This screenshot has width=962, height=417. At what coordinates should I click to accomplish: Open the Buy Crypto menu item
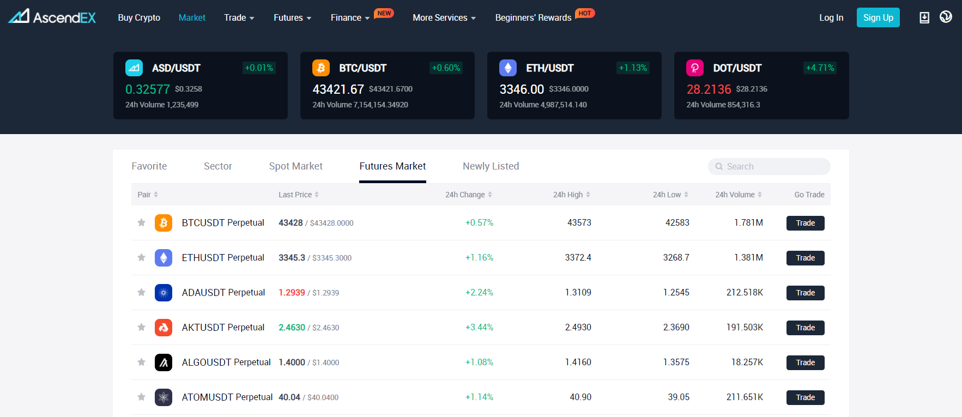(139, 18)
